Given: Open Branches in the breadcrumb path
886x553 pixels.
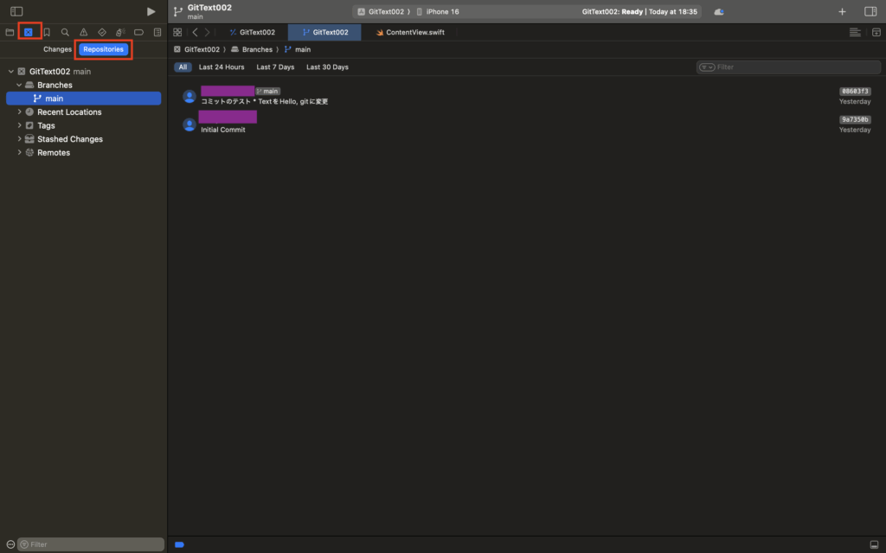Looking at the screenshot, I should click(x=252, y=49).
